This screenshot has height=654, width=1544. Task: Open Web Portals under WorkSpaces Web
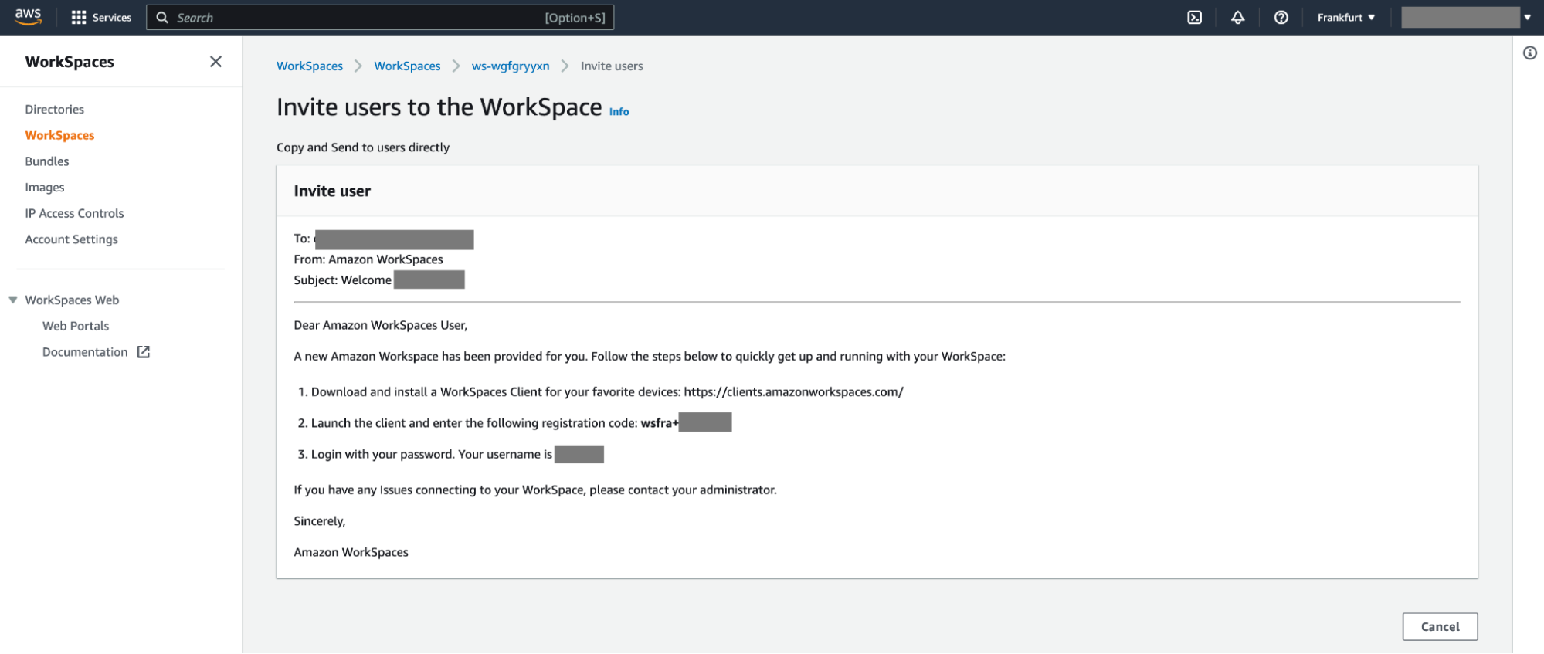76,326
